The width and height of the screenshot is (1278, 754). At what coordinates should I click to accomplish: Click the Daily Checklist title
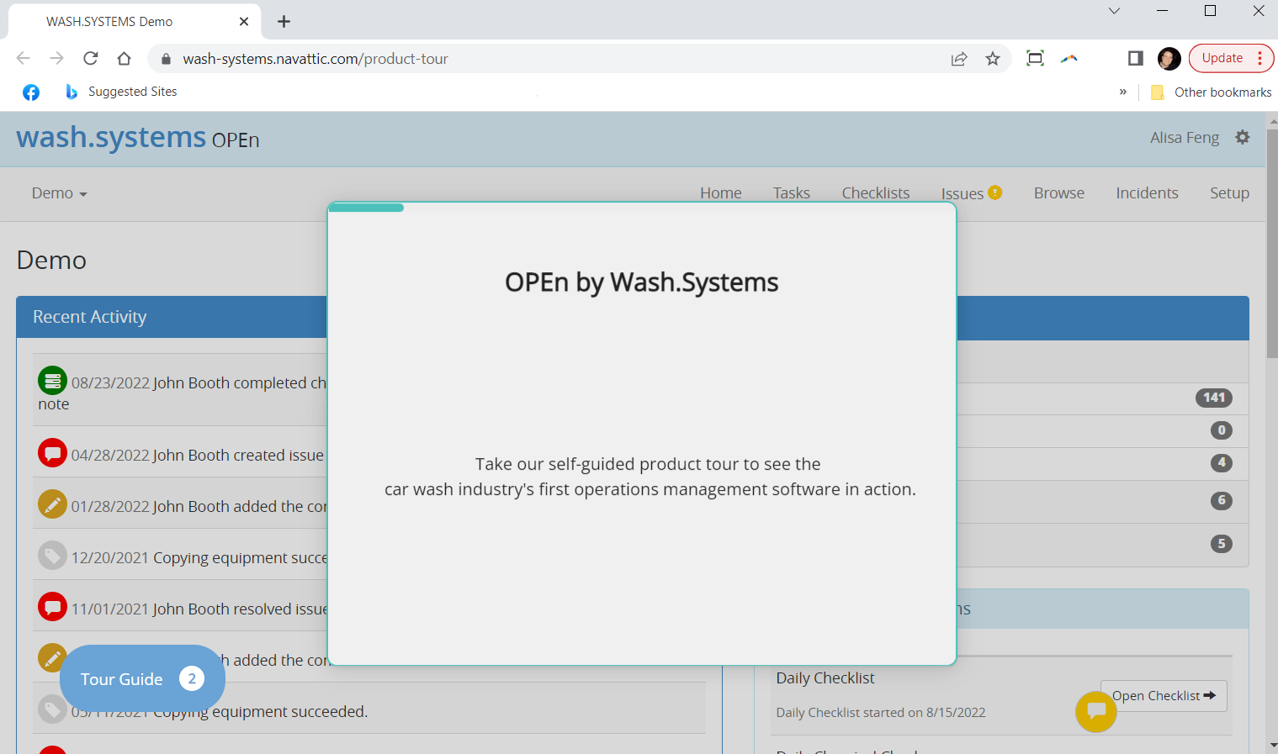point(825,678)
